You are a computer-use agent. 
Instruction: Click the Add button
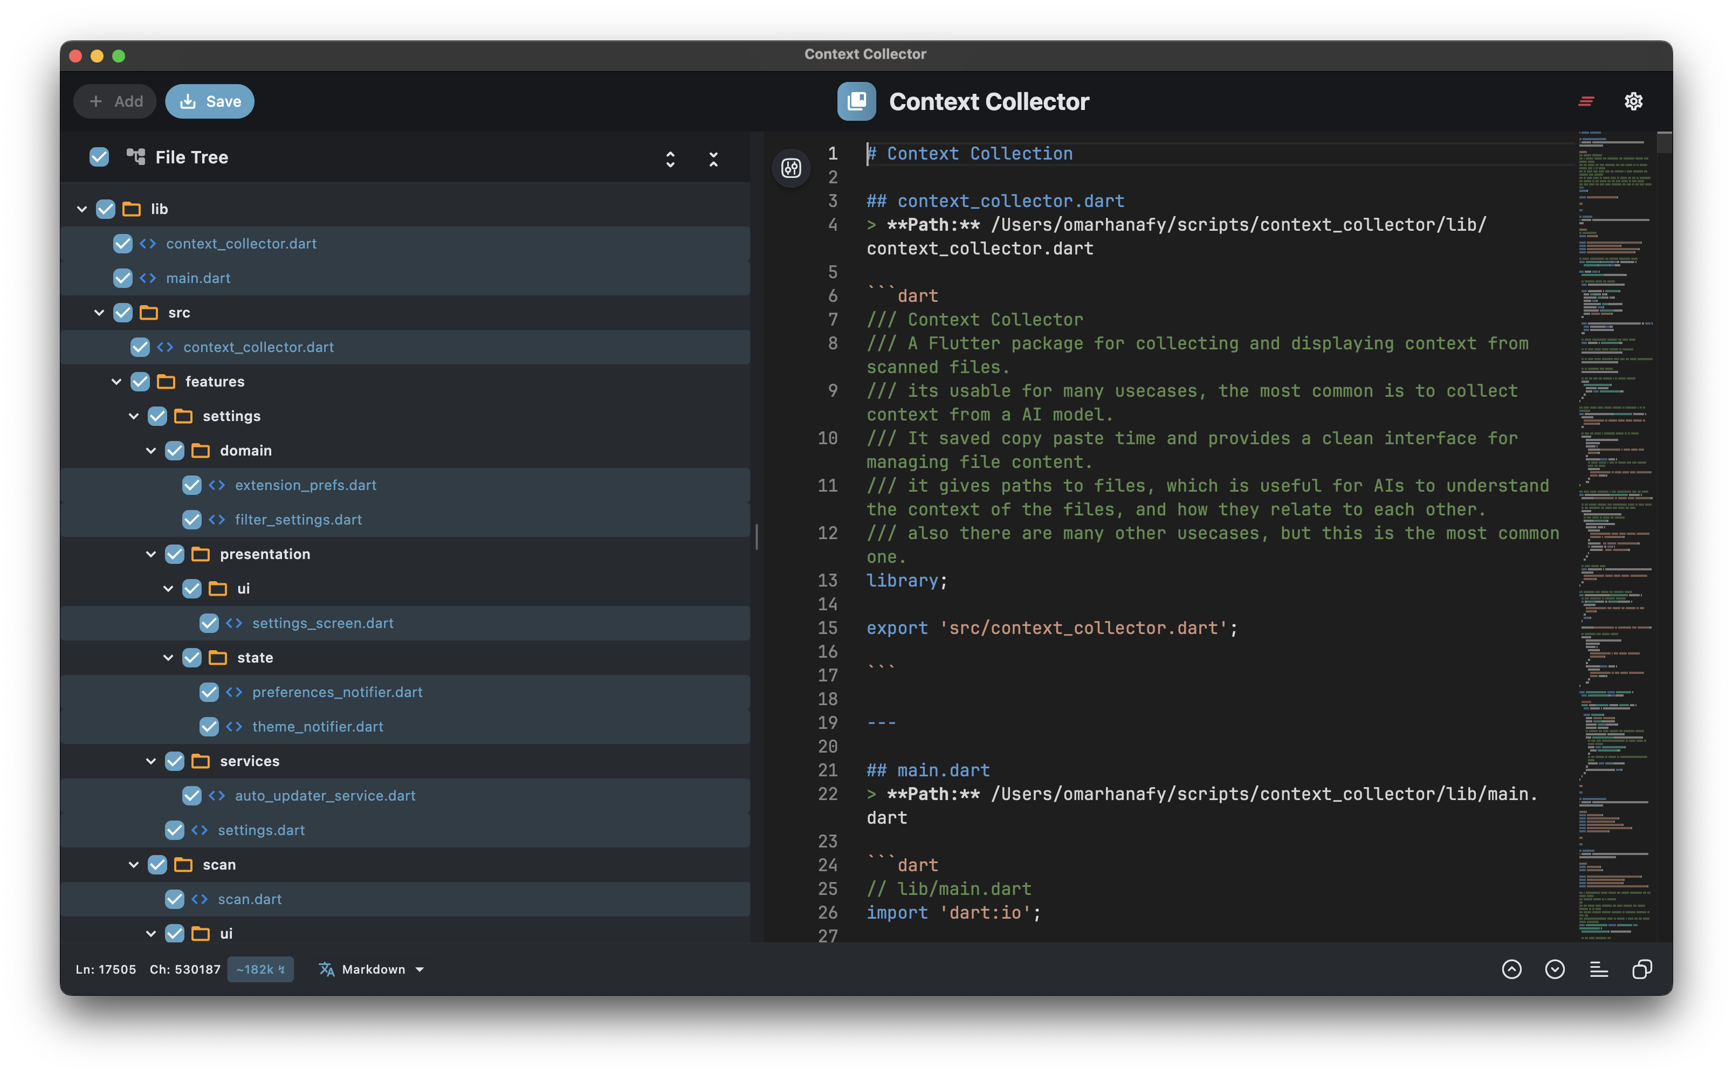point(115,102)
